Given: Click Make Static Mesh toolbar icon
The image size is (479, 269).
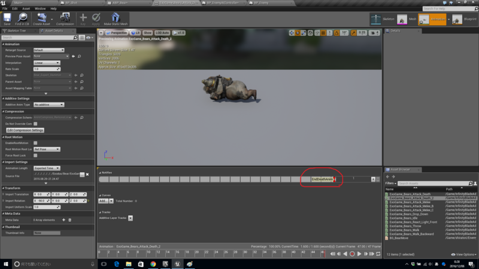Looking at the screenshot, I should tap(116, 19).
